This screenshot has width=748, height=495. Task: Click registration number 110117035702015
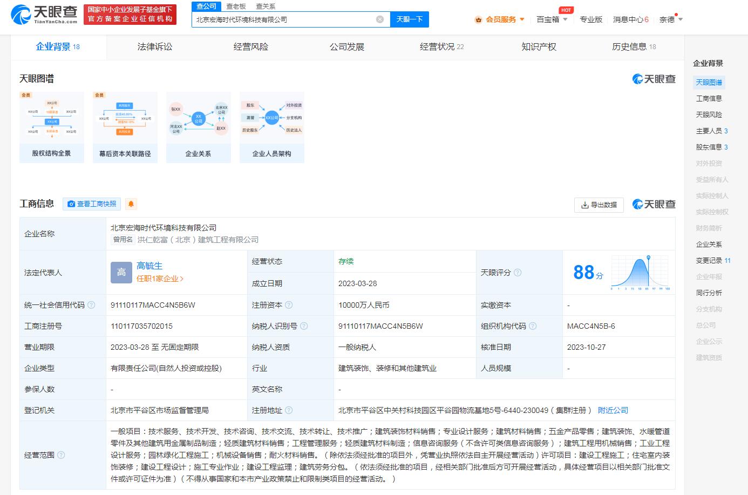click(141, 326)
